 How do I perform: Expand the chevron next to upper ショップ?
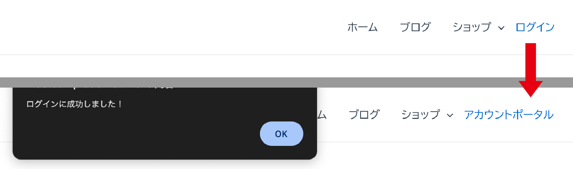coord(501,28)
